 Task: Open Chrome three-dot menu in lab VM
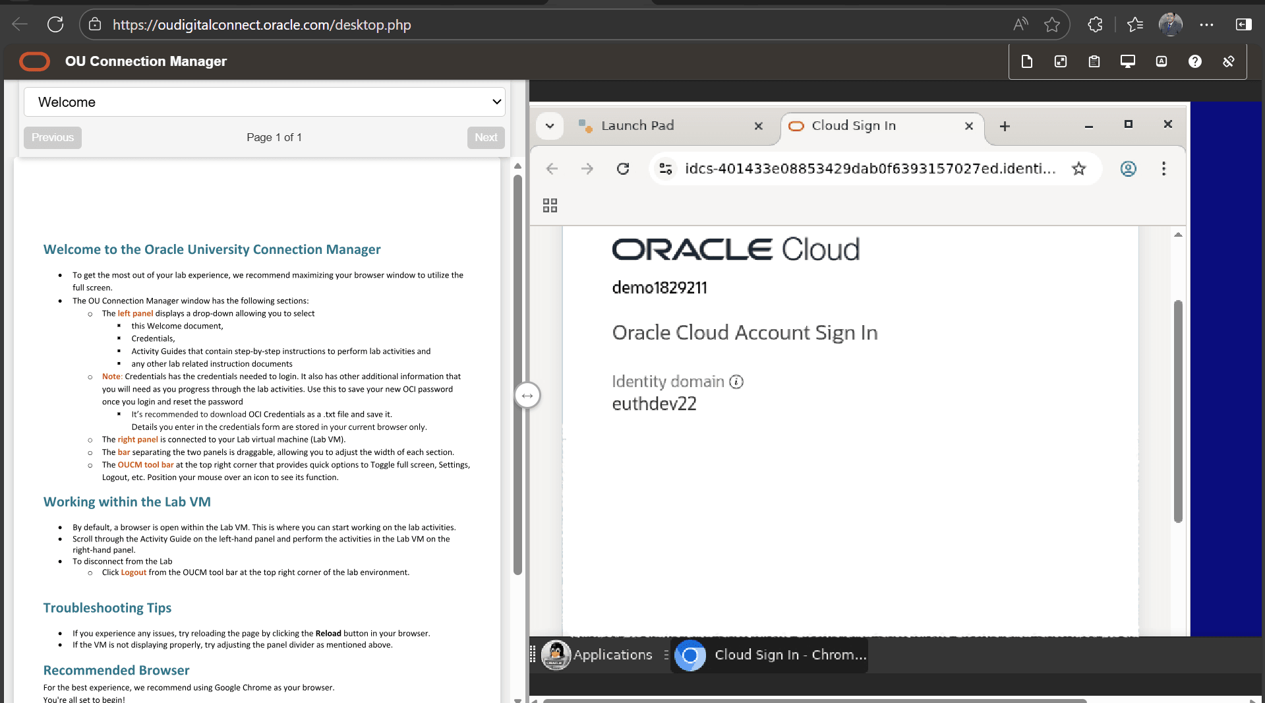(x=1163, y=169)
